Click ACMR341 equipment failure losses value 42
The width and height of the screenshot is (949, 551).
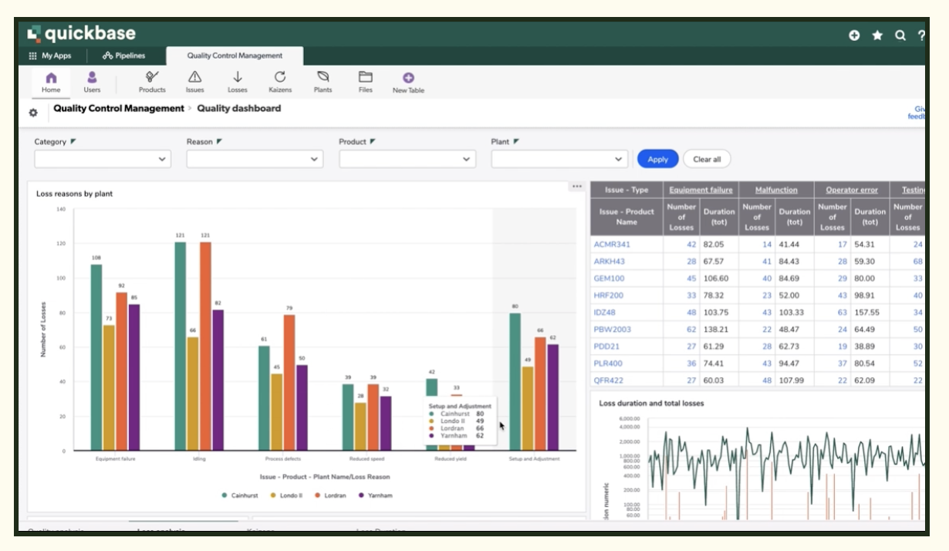click(x=691, y=245)
